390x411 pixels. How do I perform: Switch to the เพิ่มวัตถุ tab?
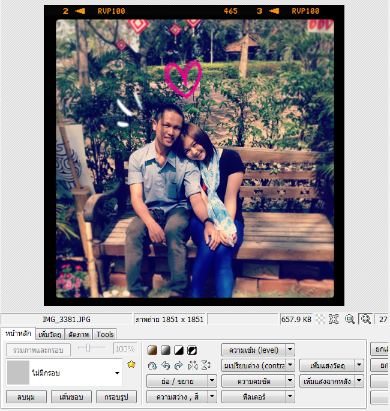[49, 334]
